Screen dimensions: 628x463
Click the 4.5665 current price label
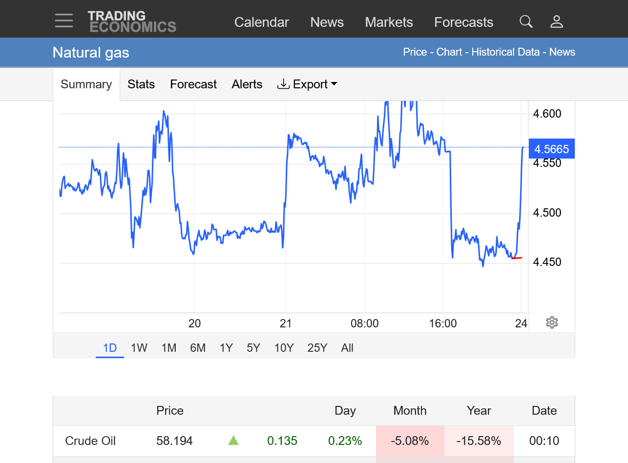tap(551, 149)
